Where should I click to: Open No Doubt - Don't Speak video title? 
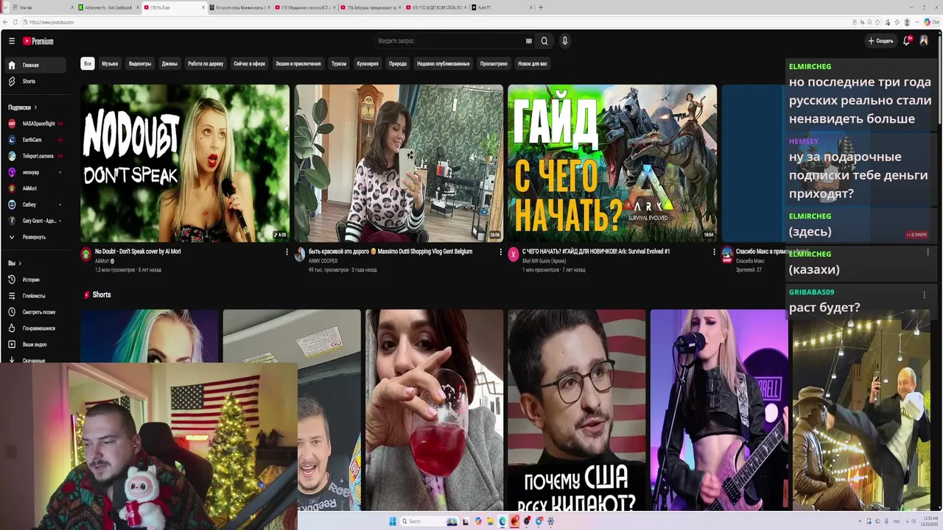(138, 252)
